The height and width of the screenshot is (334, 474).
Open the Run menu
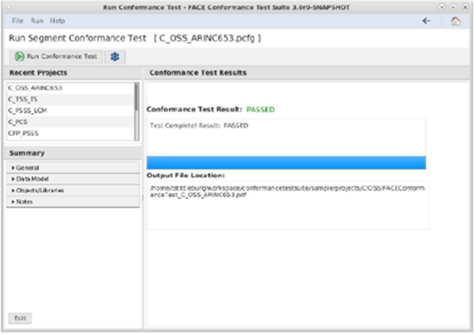pyautogui.click(x=36, y=20)
